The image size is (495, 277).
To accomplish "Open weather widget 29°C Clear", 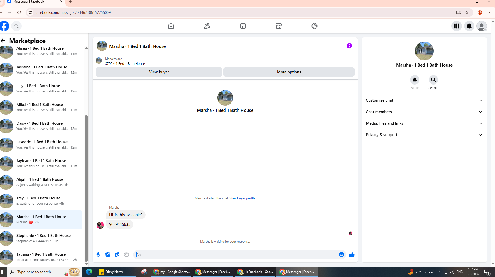I will point(420,272).
